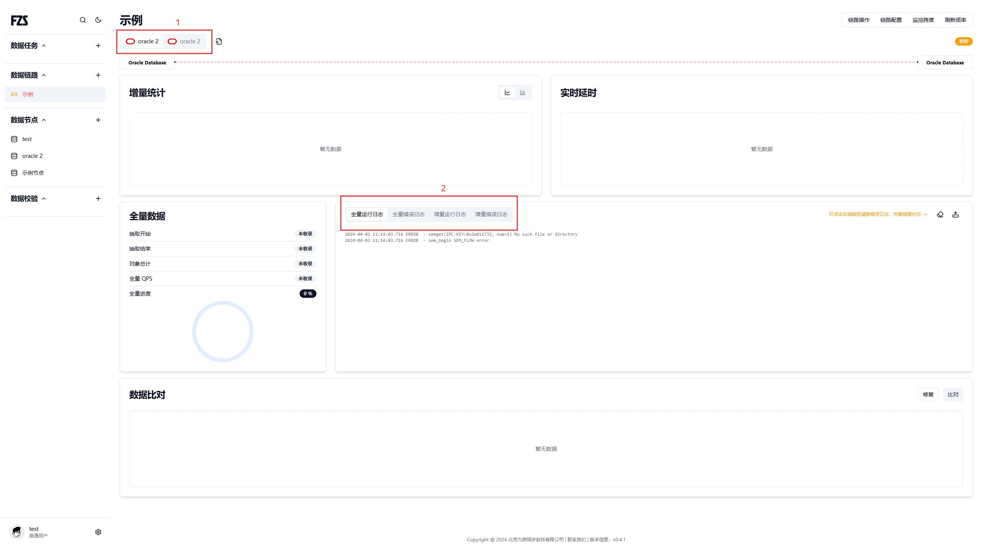Collapse the 数据节点 section

coord(44,120)
